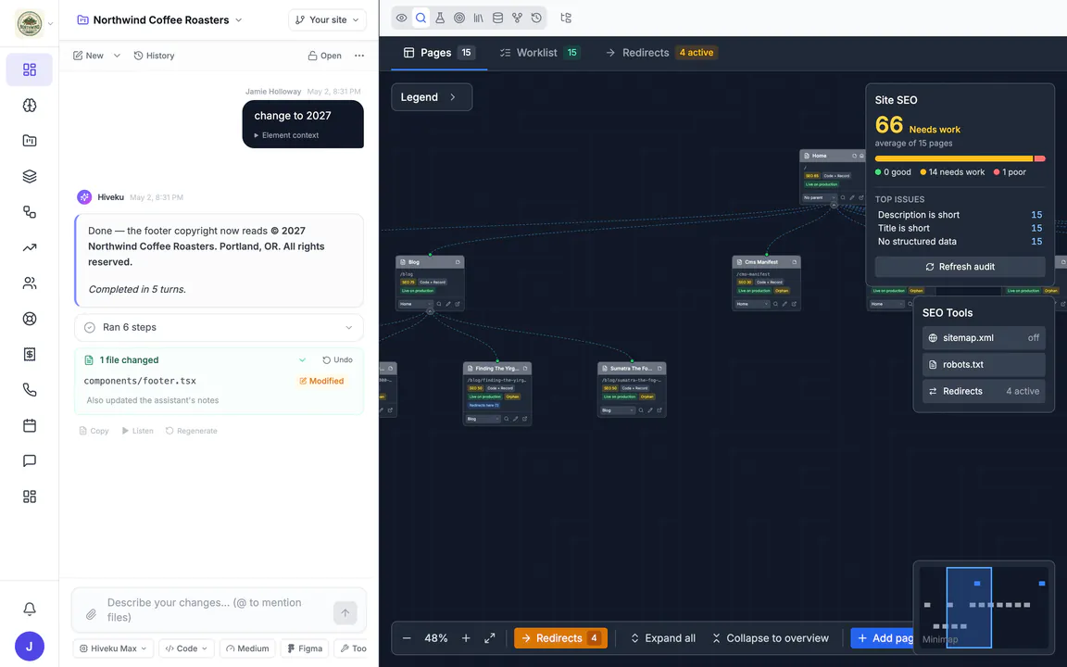
Task: Click Add page button
Action: tap(884, 638)
